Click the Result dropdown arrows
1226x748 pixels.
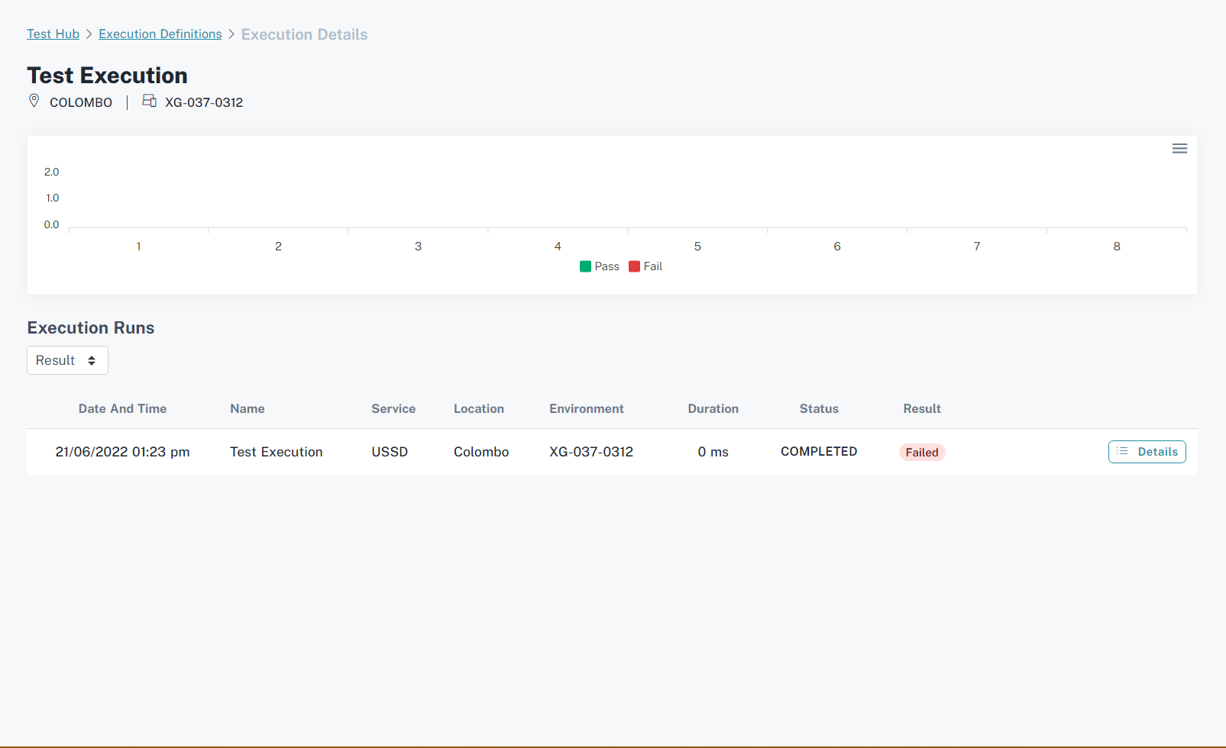[x=92, y=360]
